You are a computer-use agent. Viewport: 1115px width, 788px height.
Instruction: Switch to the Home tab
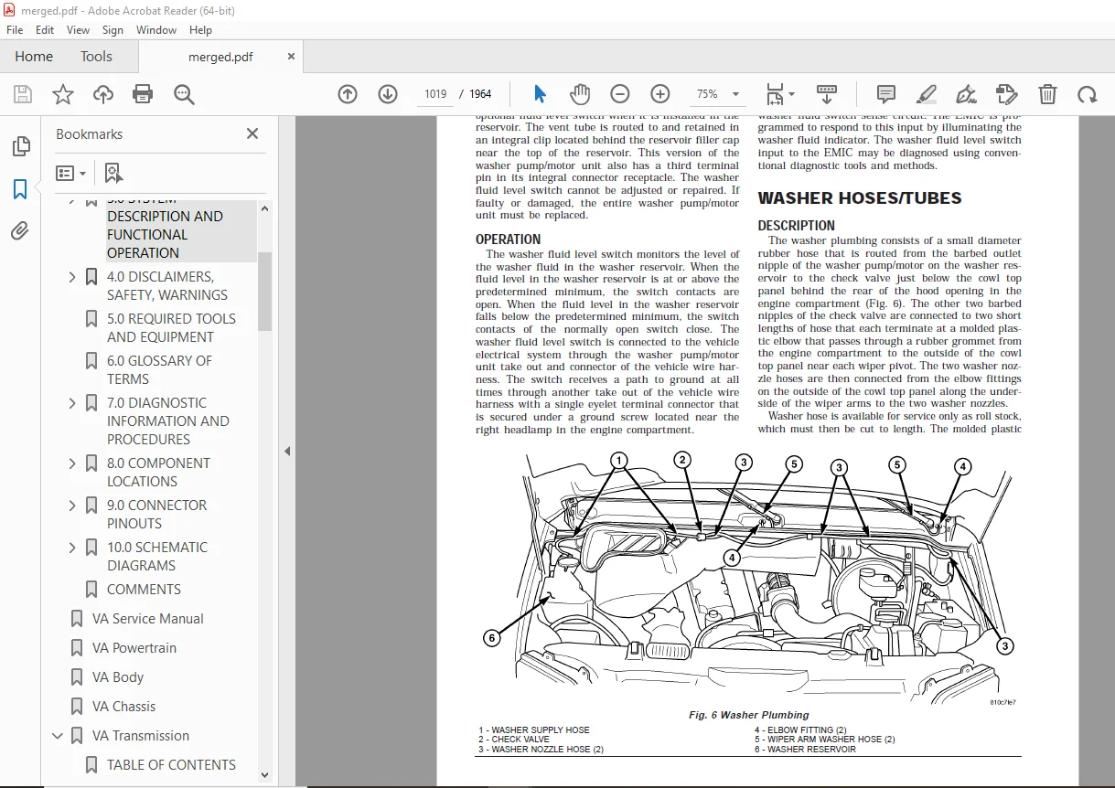click(x=34, y=57)
